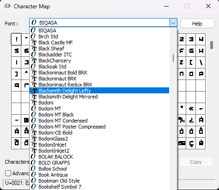Pick the plain Bodoni font
The width and height of the screenshot is (219, 190).
(x=99, y=103)
